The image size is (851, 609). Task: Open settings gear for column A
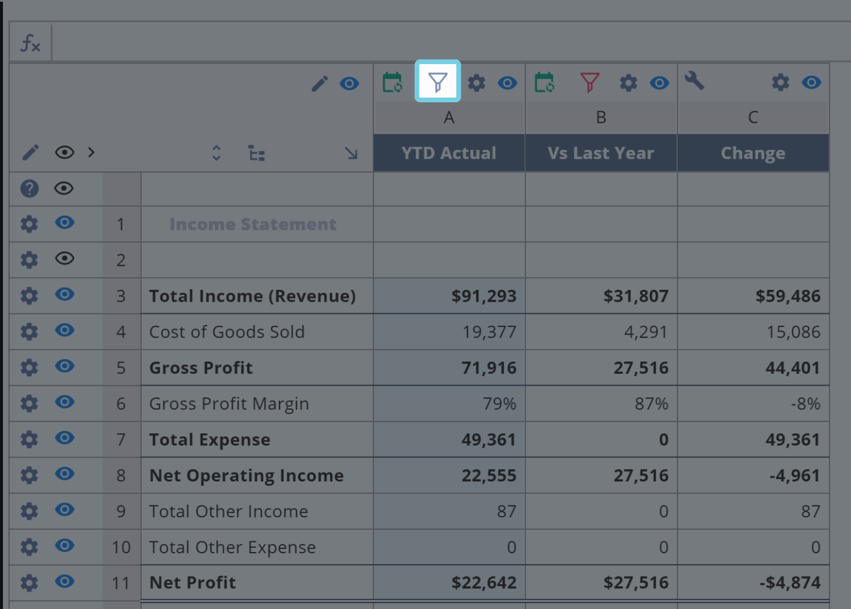[476, 83]
